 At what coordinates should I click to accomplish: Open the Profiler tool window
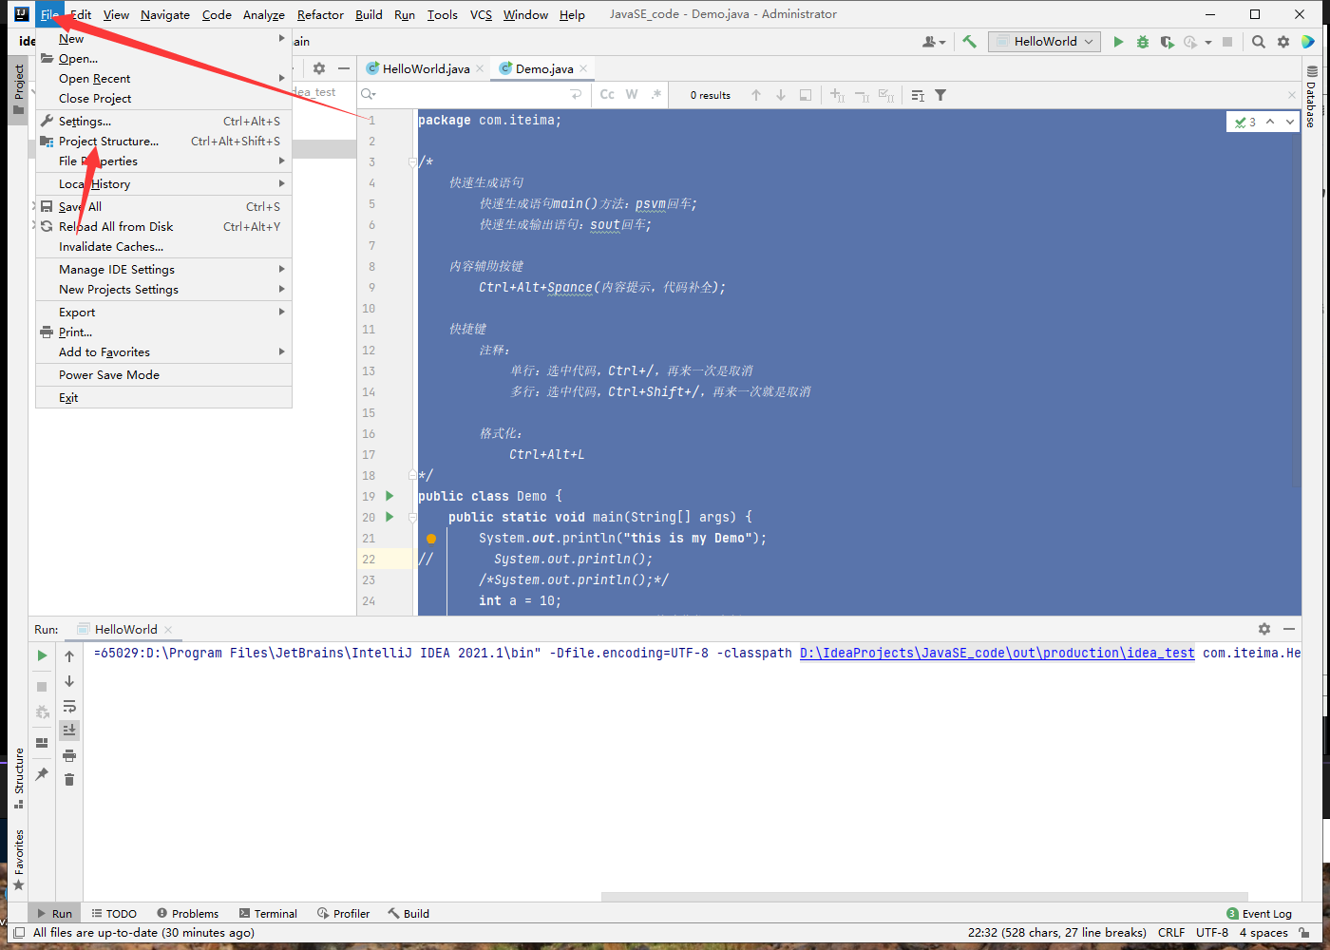click(344, 913)
